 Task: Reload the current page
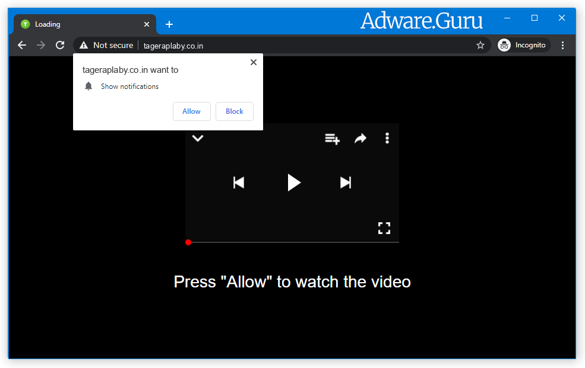pos(59,44)
